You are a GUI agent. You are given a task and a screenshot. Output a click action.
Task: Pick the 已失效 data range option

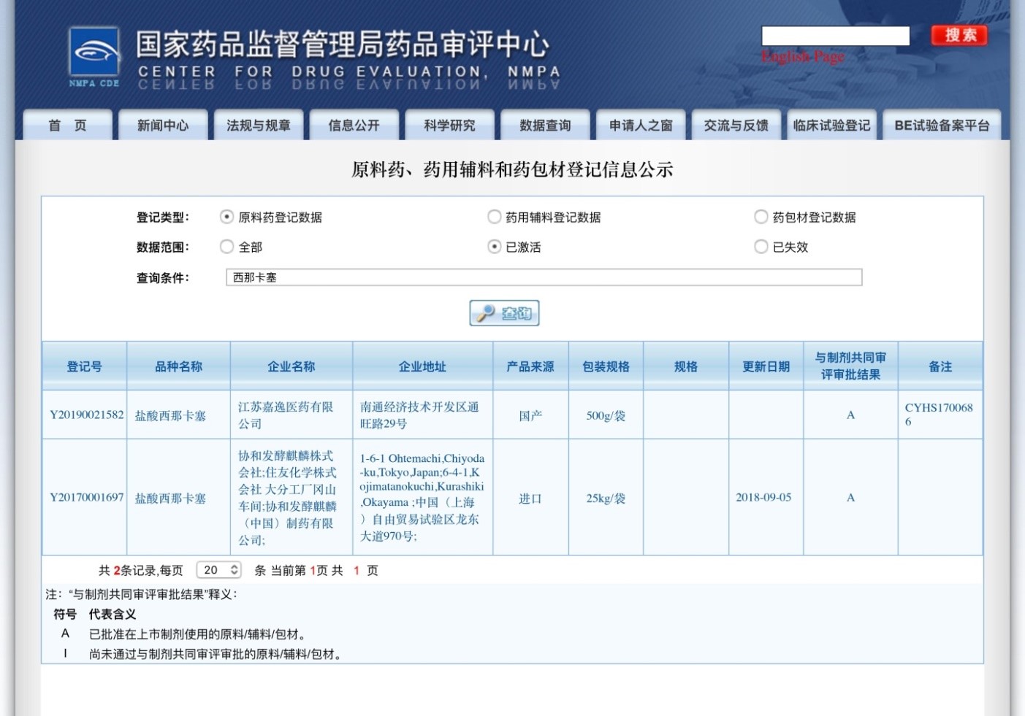coord(761,247)
